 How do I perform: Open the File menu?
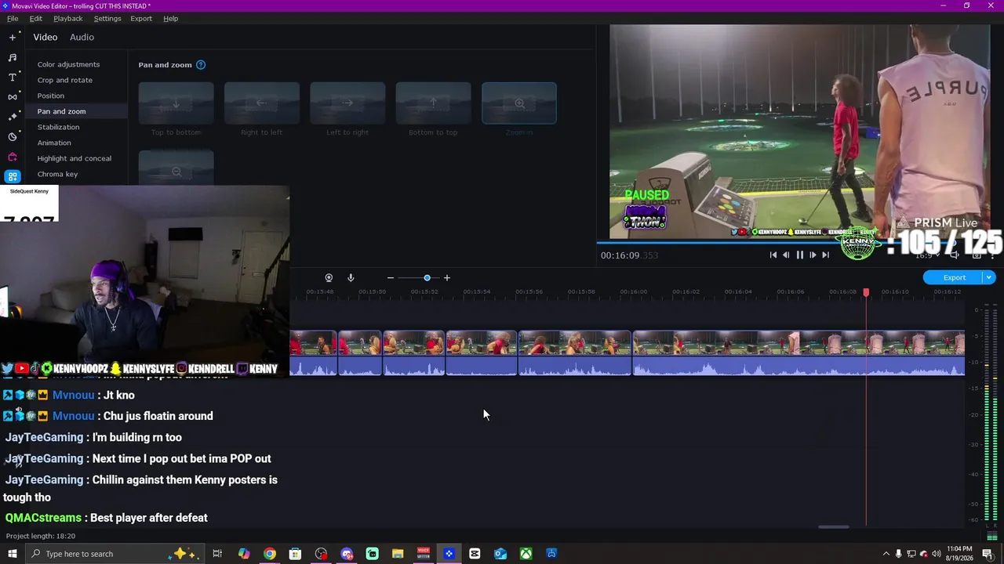pos(13,18)
